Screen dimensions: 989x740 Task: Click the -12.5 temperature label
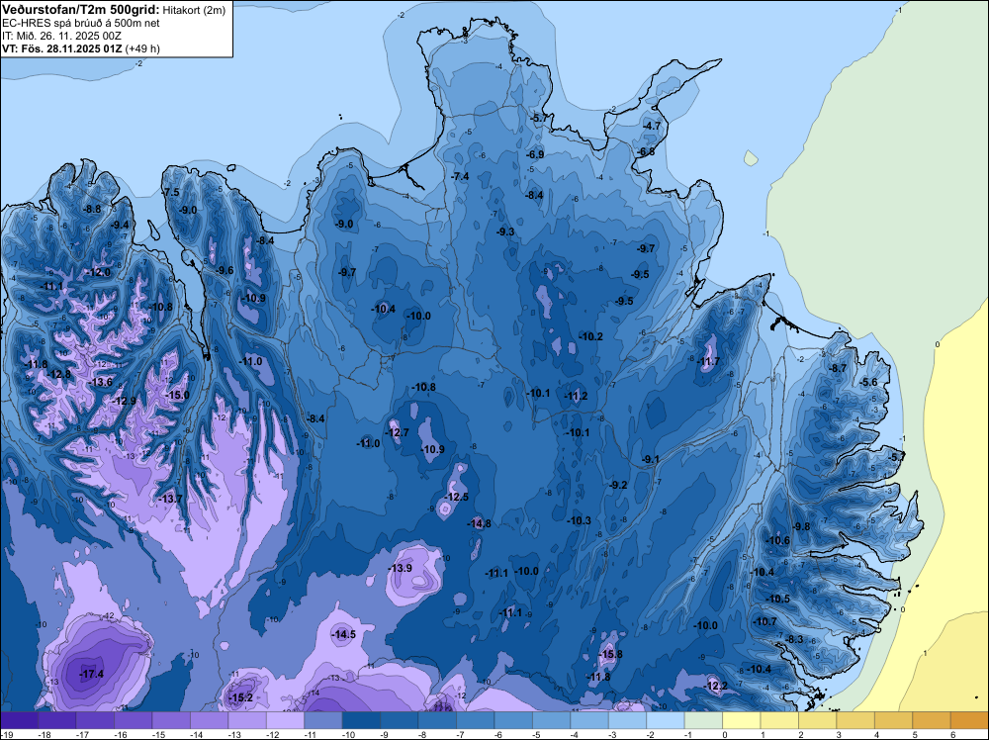click(x=456, y=497)
